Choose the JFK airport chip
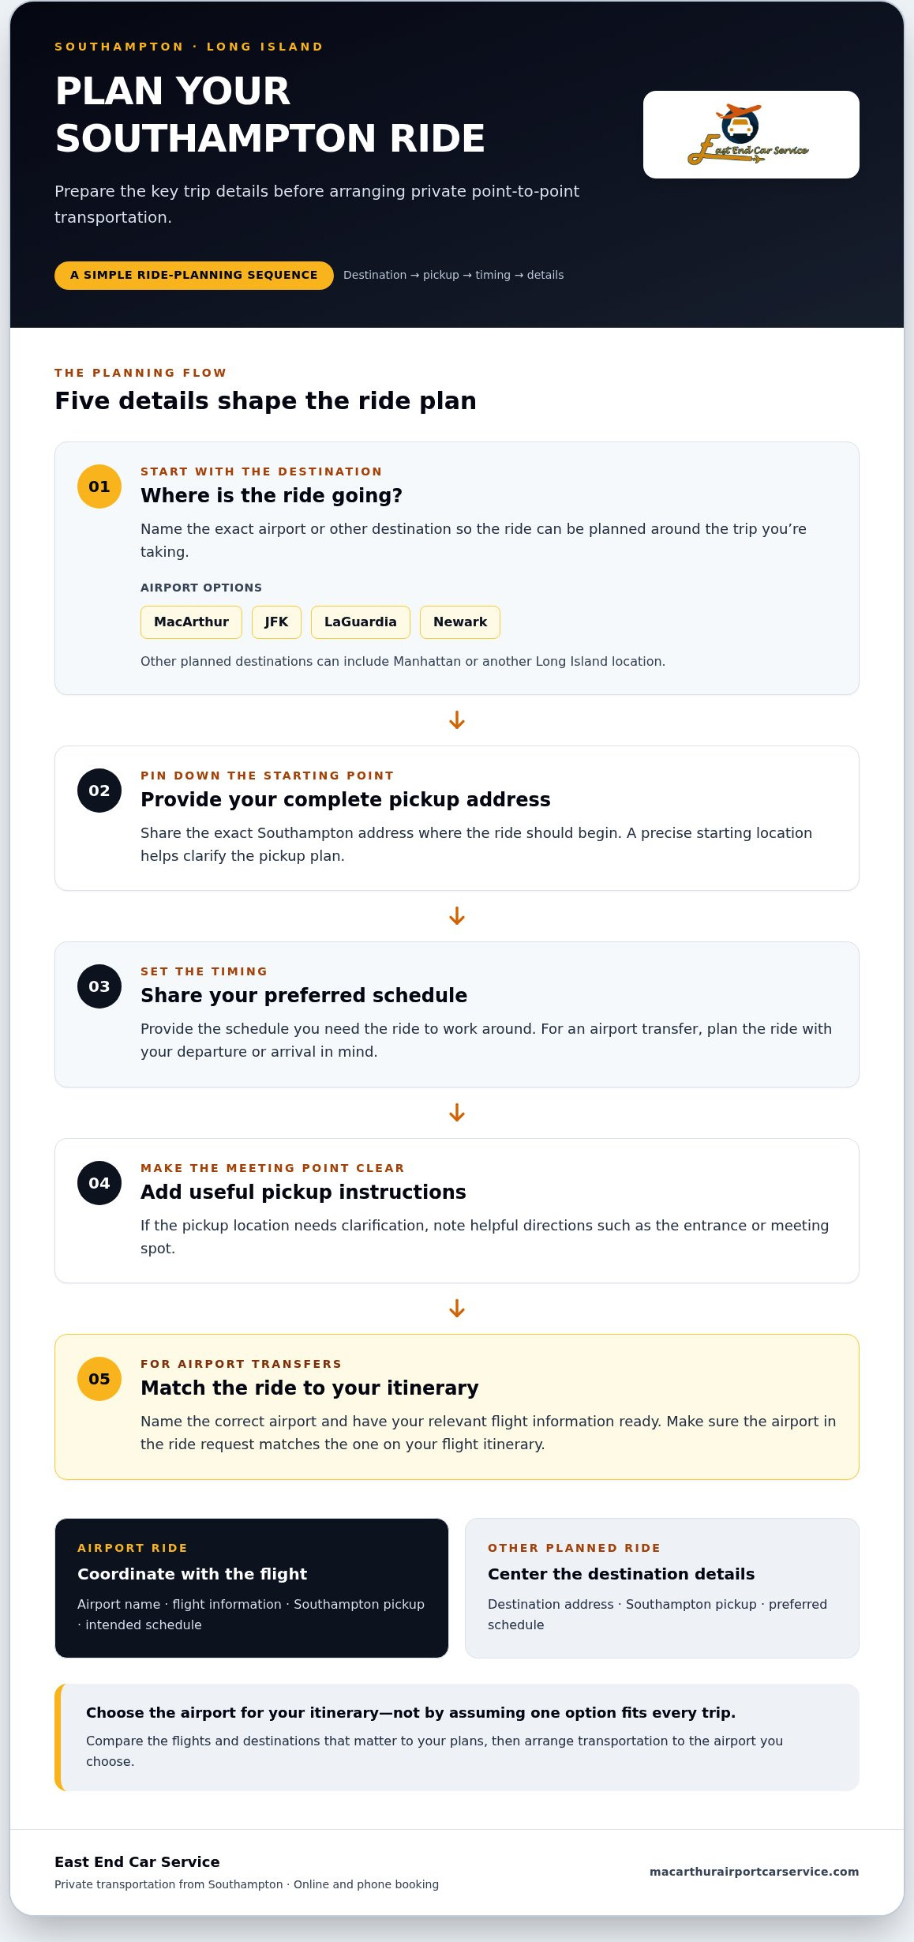914x1942 pixels. click(x=276, y=622)
